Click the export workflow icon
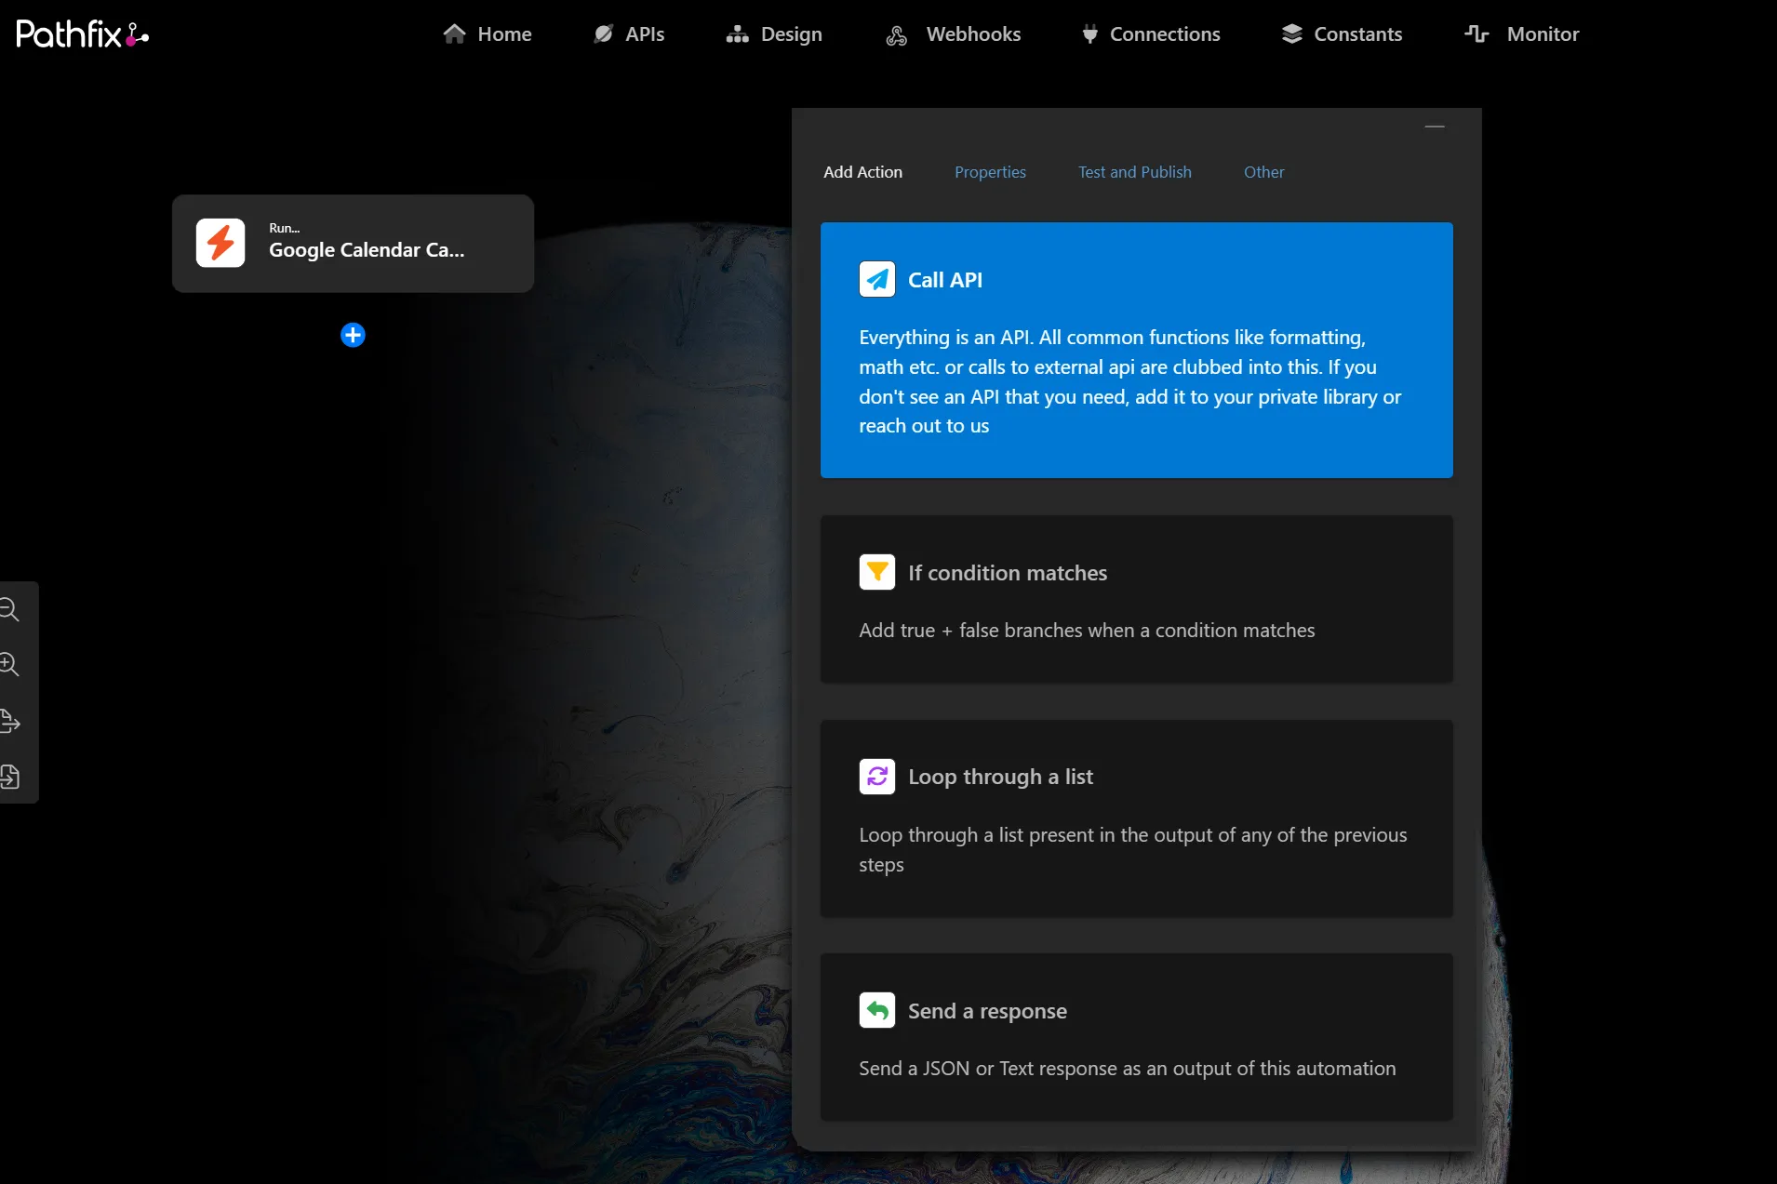 click(9, 721)
